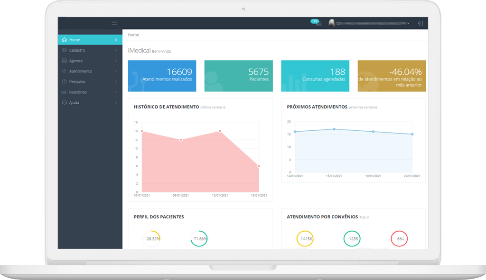Click the 71.68% patient profile gauge
The image size is (486, 280).
coord(199,238)
